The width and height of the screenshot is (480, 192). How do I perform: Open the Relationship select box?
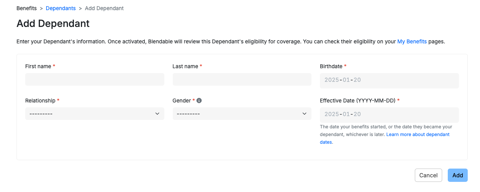tap(95, 114)
